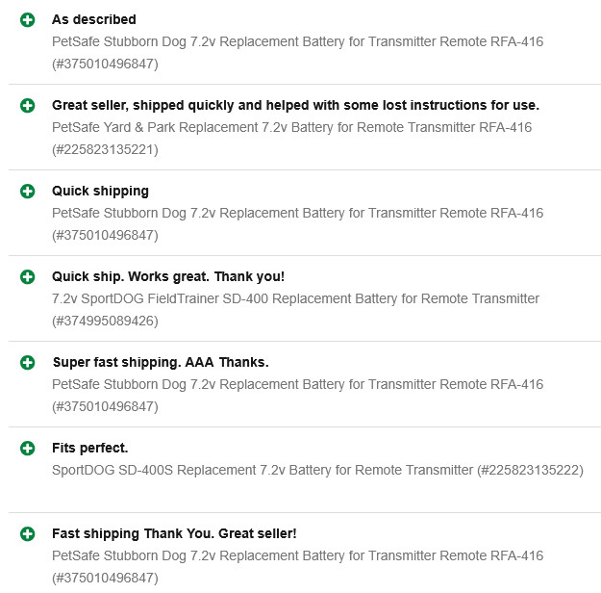Click the "Fast shipping Thank You. Great seller!" comment

pyautogui.click(x=174, y=533)
